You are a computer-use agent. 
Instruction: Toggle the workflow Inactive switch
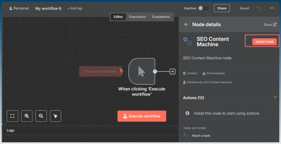coord(203,8)
